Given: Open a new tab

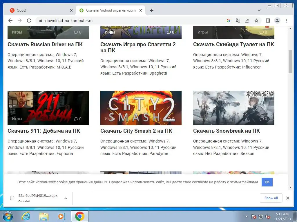Looking at the screenshot, I should point(151,10).
